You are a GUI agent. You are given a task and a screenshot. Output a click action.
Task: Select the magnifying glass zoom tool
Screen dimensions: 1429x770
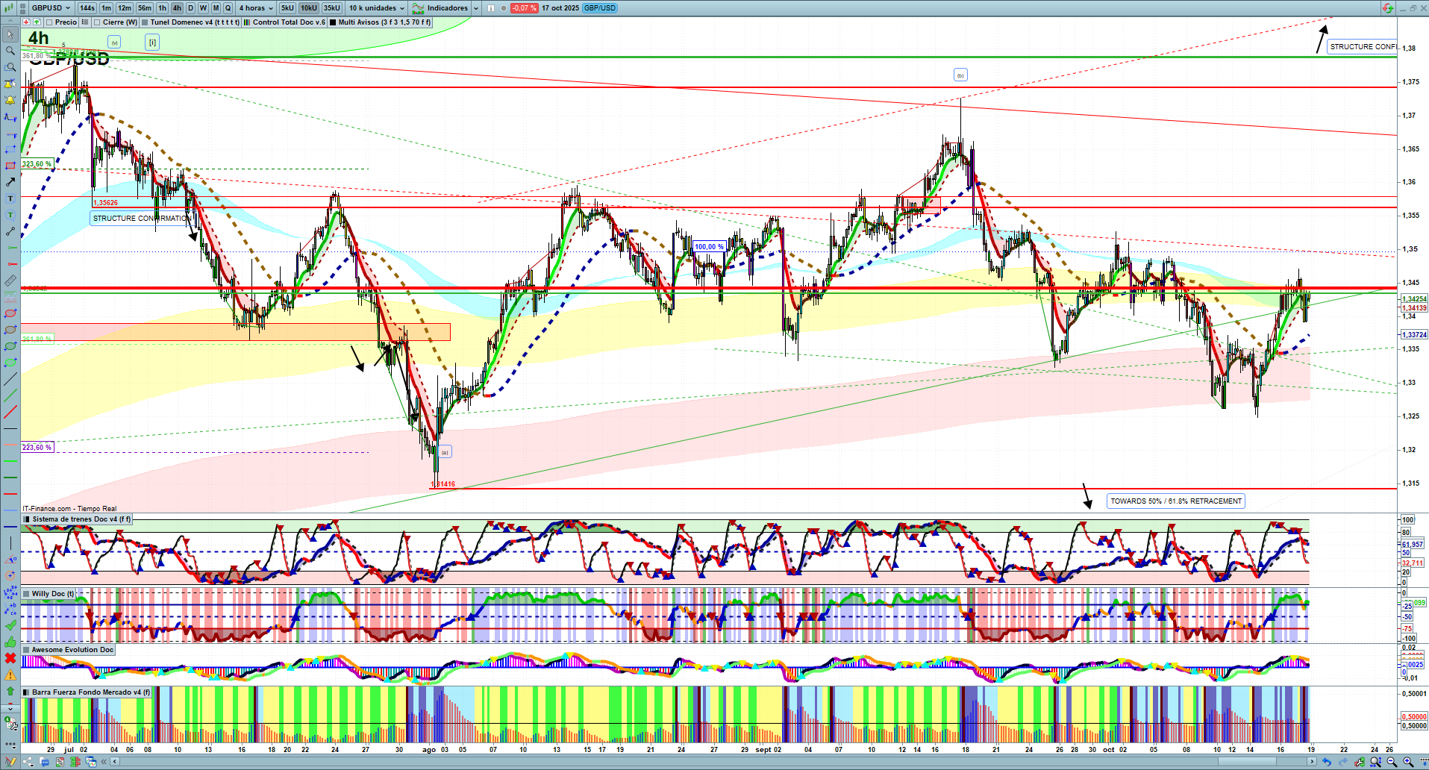pos(10,51)
